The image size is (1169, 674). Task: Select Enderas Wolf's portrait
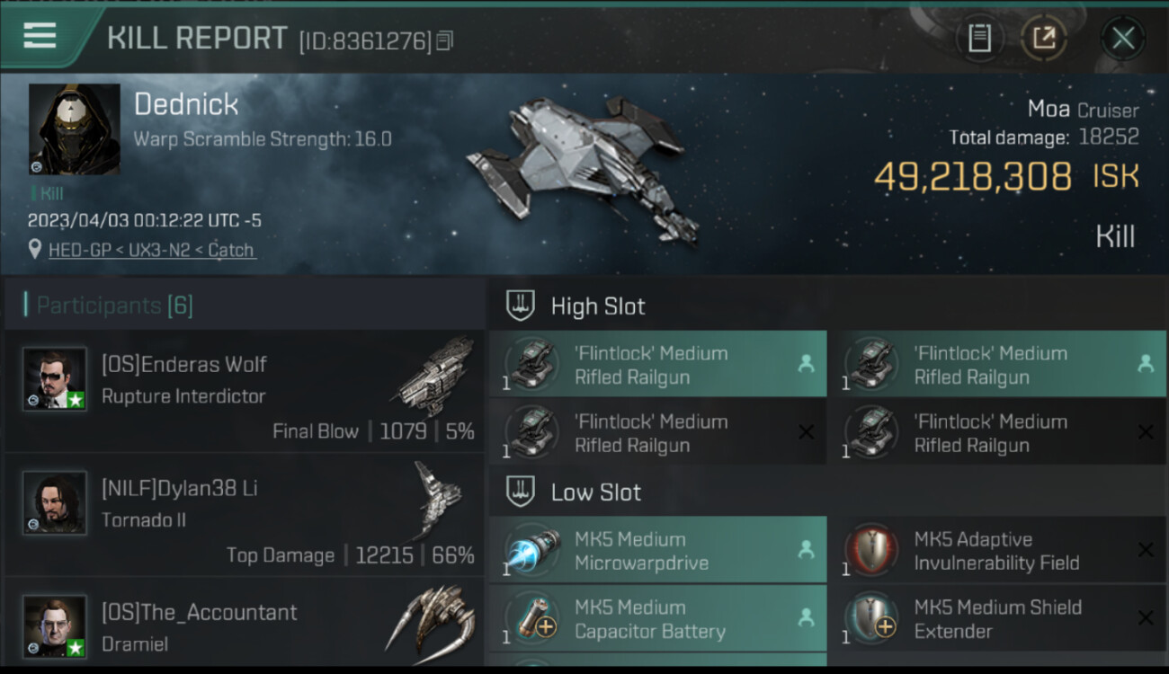(x=55, y=379)
